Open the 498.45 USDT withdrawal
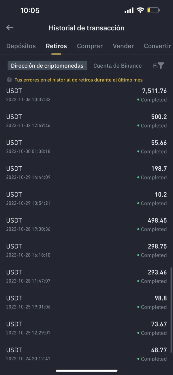 pos(86,224)
